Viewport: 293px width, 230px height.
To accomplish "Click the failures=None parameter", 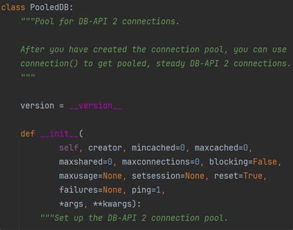I will (90, 190).
